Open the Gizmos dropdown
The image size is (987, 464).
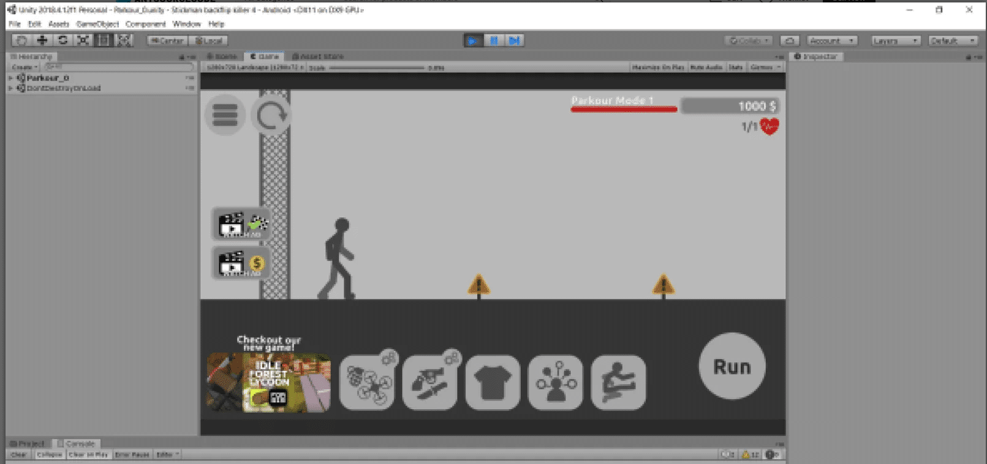(765, 67)
